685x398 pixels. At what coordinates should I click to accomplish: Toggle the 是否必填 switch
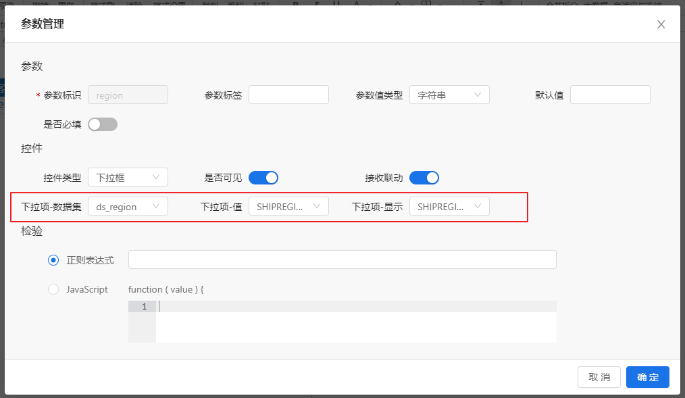tap(103, 124)
